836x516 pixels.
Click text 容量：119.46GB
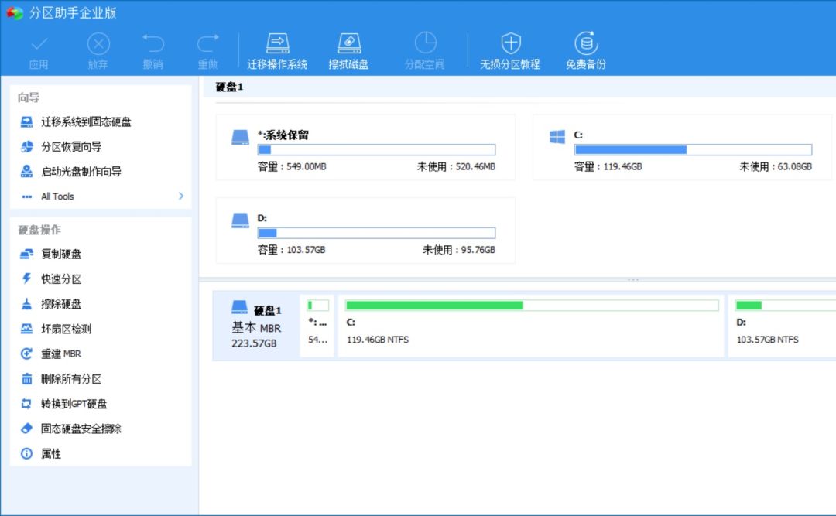pos(608,167)
